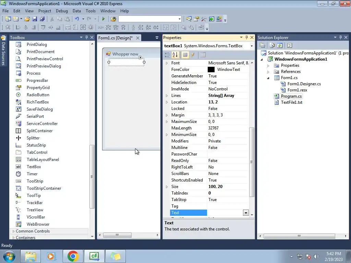Screen dimensions: 351x263
Task: Expand Common Controls group in Toolbox
Action: (x=13, y=231)
